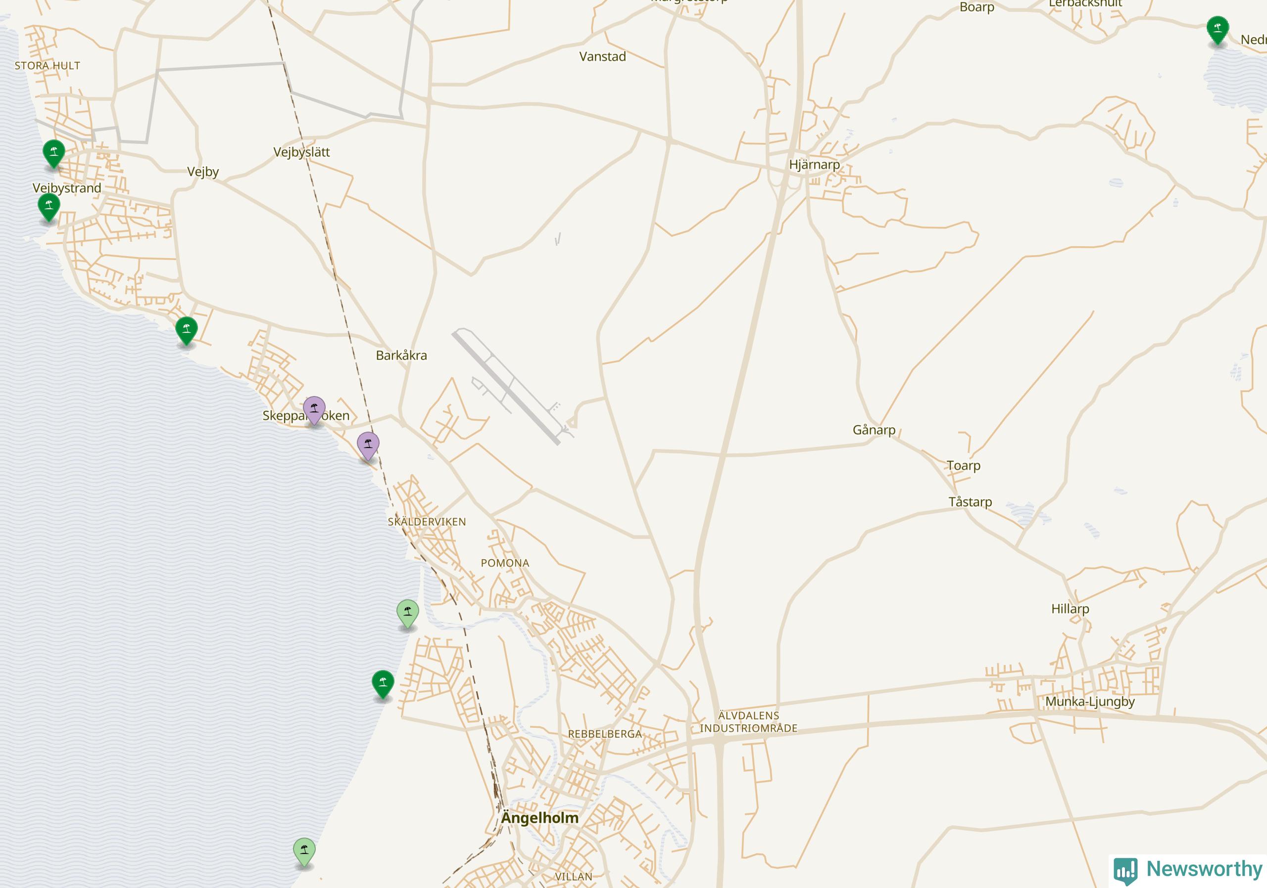
Task: Click the Toarp label
Action: tap(964, 466)
